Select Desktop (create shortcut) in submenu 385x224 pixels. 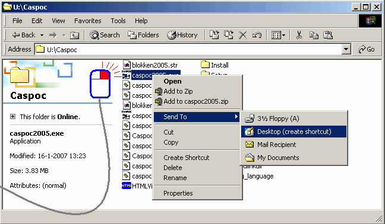tap(294, 132)
